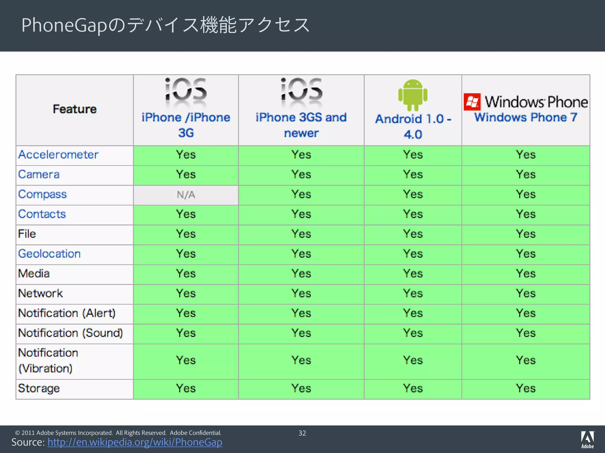
Task: Click the N/A cell in the Compass row
Action: (186, 195)
